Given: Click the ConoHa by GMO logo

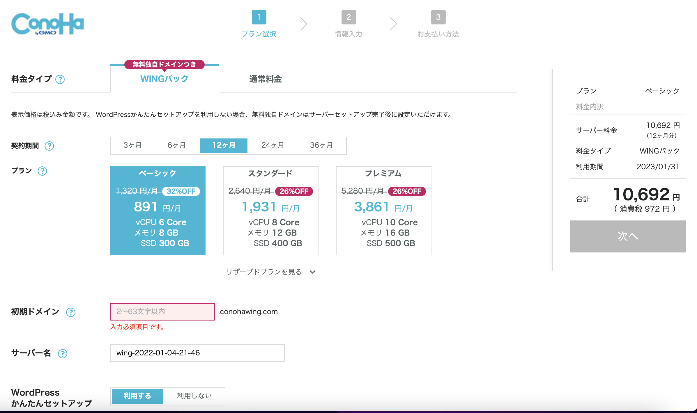Looking at the screenshot, I should pos(47,24).
